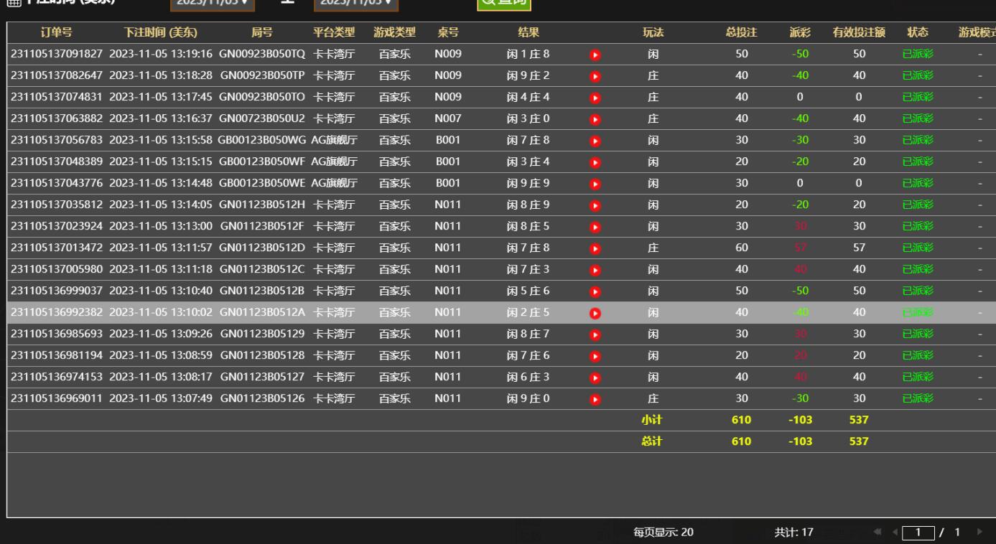This screenshot has width=996, height=544.
Task: Click 已派彩 status of order 231105137013472
Action: pos(917,248)
